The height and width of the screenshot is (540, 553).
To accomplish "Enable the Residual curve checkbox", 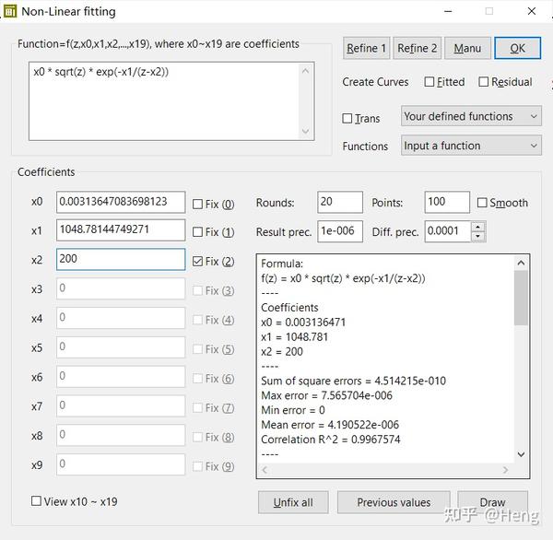I will pos(484,82).
